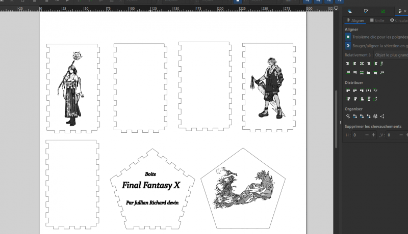This screenshot has height=234, width=408.
Task: Toggle 'Troisième clic pour les poignées' option
Action: point(348,37)
